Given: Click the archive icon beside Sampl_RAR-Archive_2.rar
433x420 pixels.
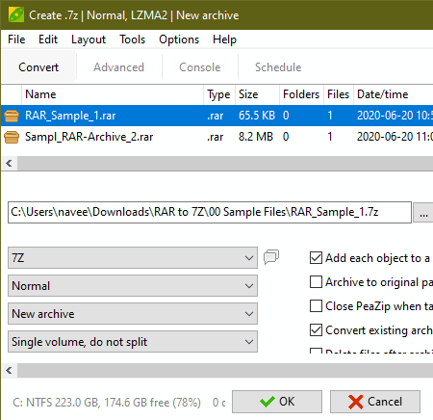Looking at the screenshot, I should pyautogui.click(x=12, y=137).
